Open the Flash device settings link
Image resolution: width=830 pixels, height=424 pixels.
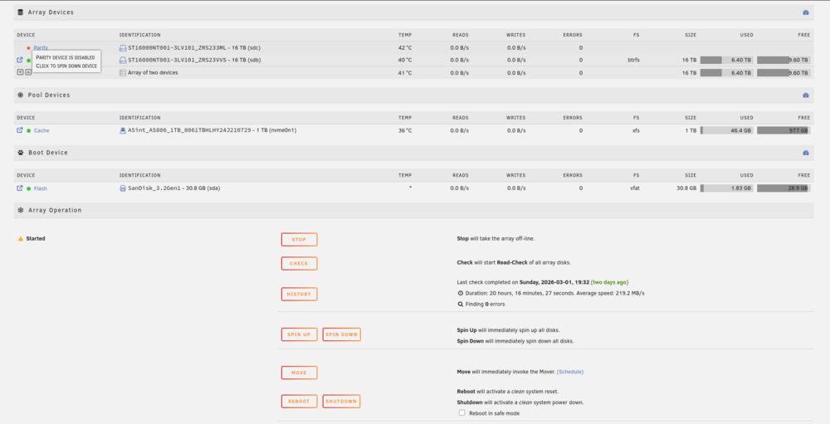coord(40,188)
